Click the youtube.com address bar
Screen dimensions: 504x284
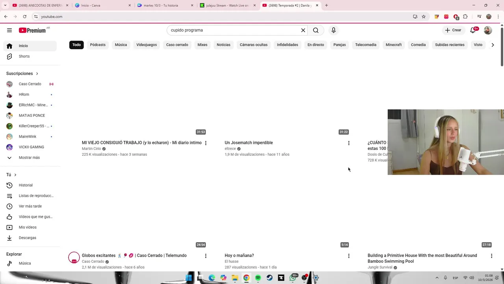[220, 17]
